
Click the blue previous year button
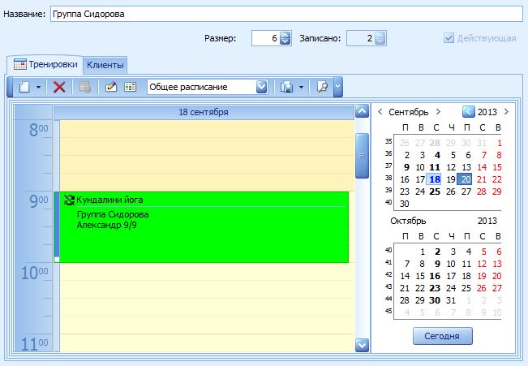pyautogui.click(x=469, y=111)
